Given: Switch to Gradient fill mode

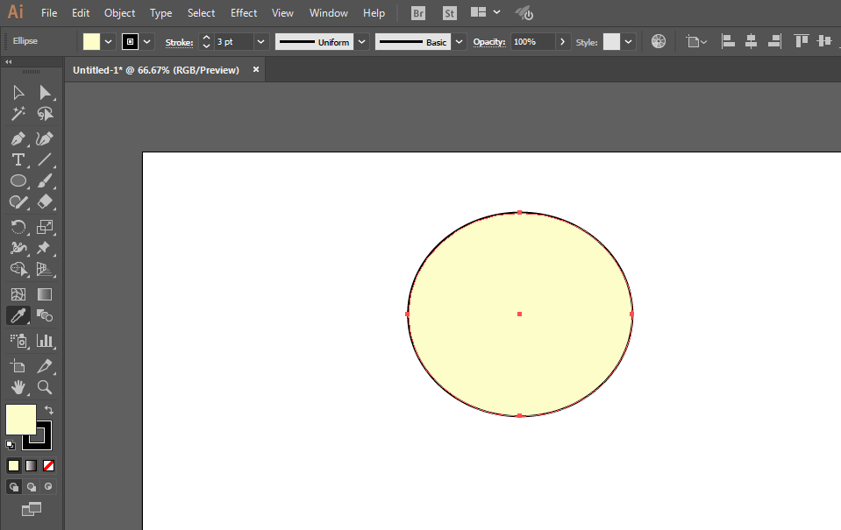Looking at the screenshot, I should (x=31, y=466).
